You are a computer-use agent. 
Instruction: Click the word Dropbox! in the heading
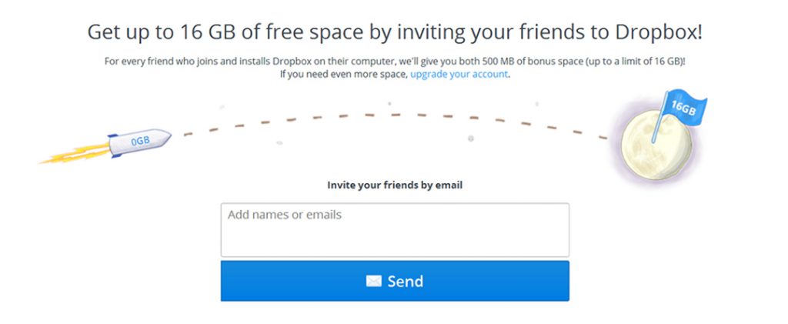click(x=659, y=32)
